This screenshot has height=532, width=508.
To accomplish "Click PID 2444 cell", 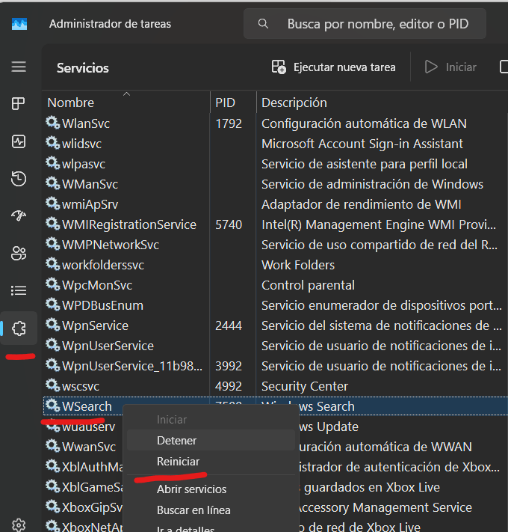I will pyautogui.click(x=229, y=325).
